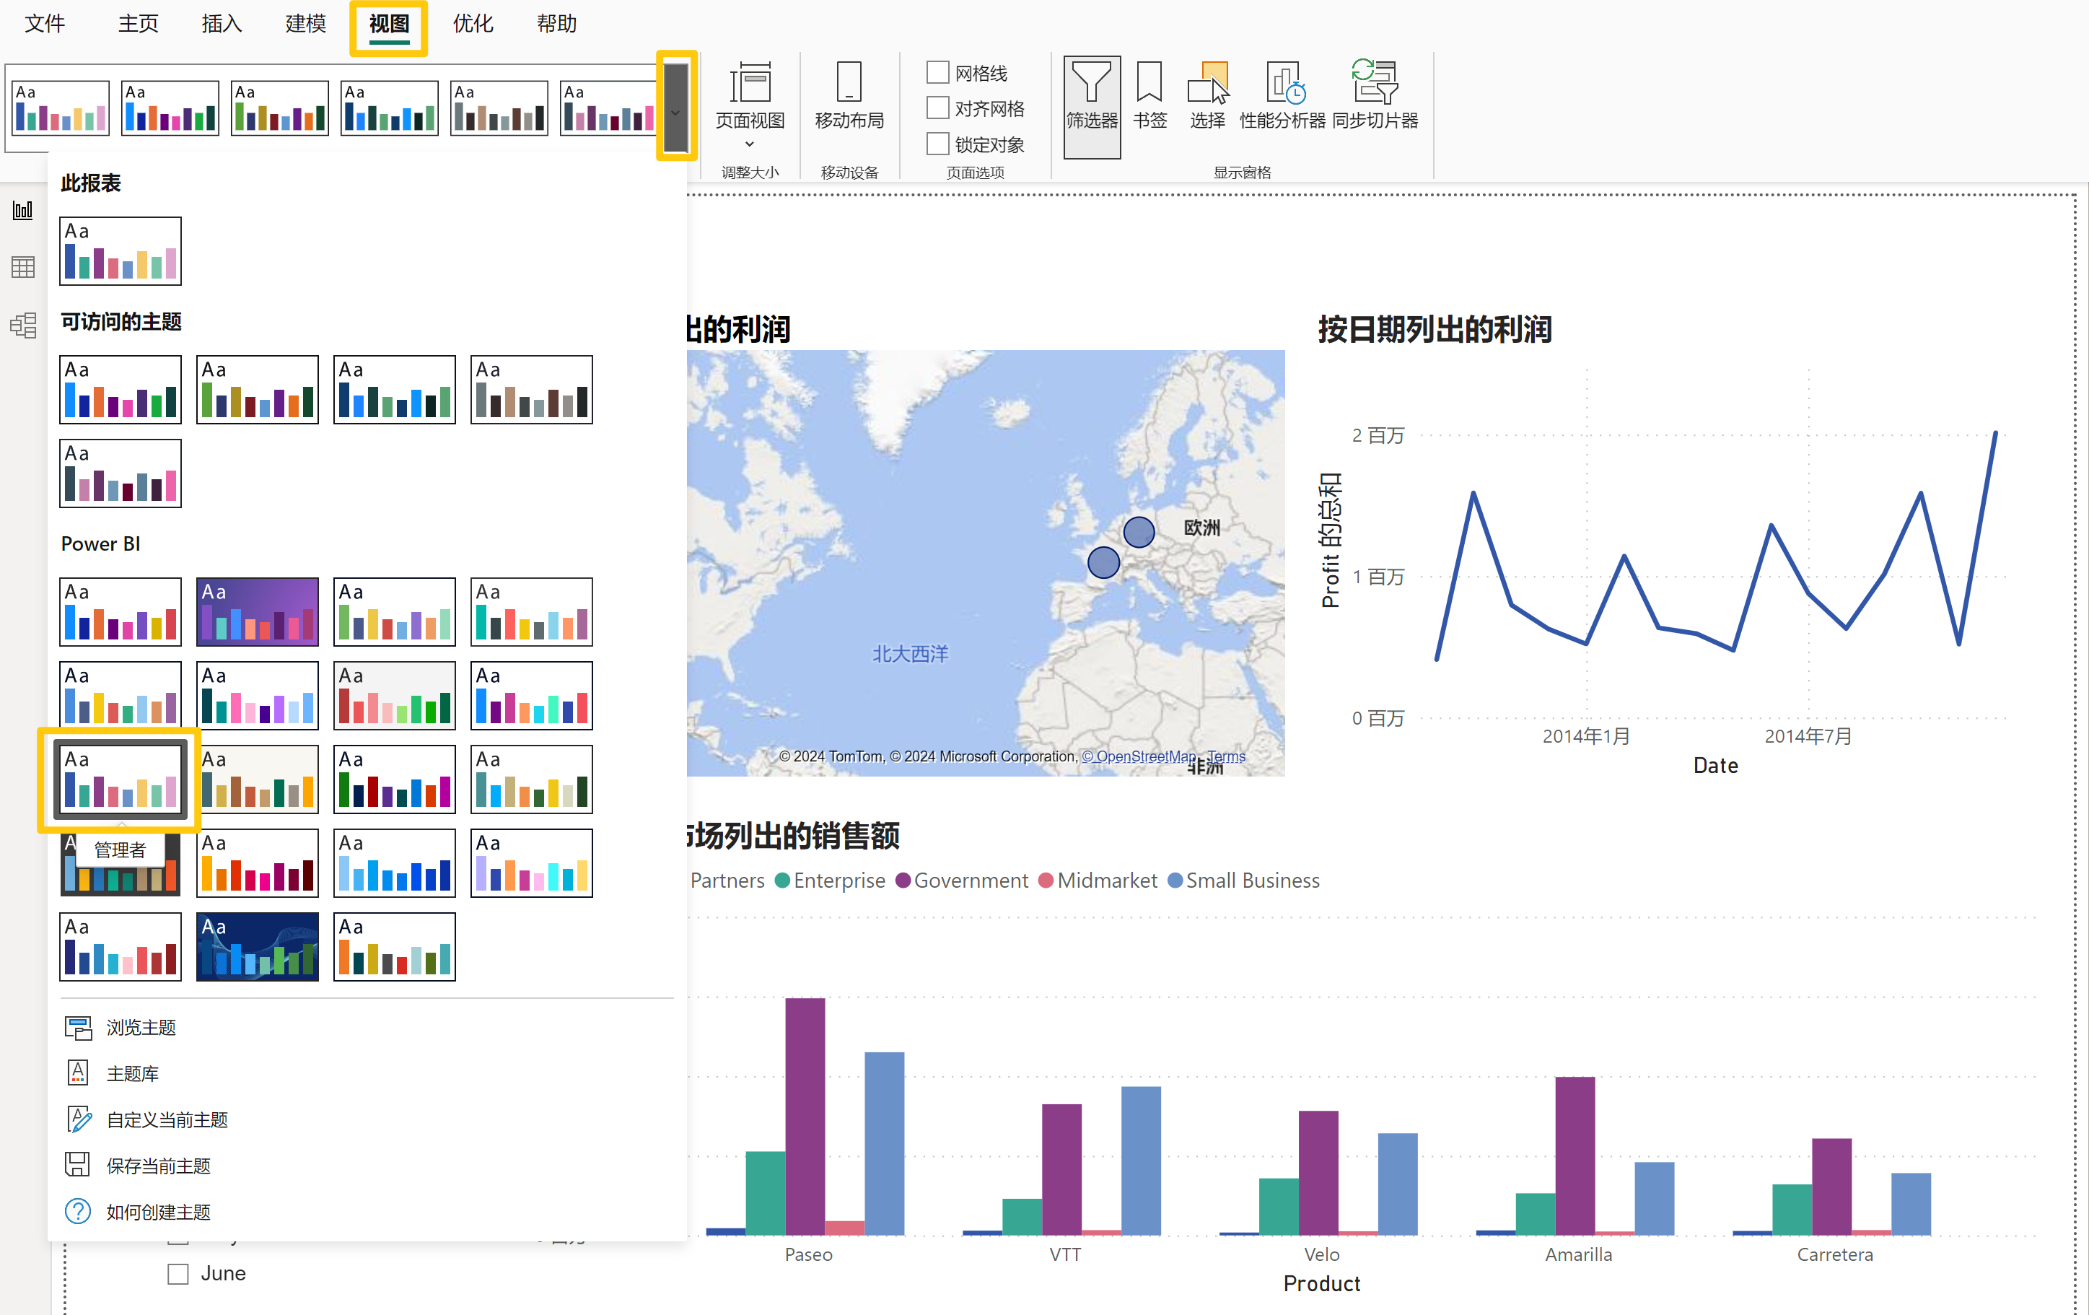
Task: Open table data view in sidebar
Action: [23, 267]
